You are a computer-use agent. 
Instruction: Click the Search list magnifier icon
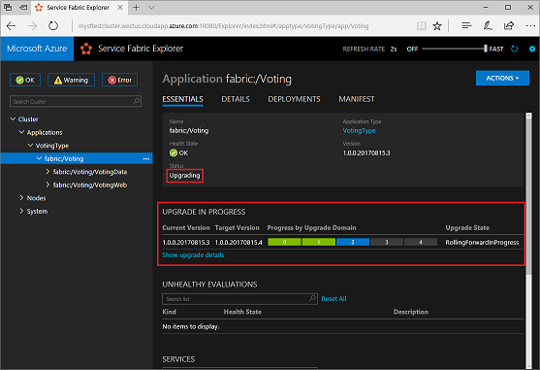(312, 298)
